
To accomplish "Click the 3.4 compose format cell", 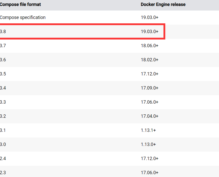I will point(3,88).
